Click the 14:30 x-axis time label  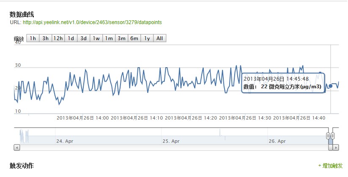pyautogui.click(x=245, y=118)
